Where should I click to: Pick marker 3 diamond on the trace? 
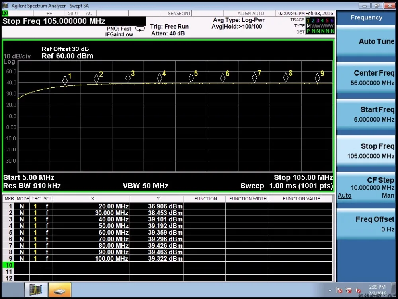(x=128, y=78)
